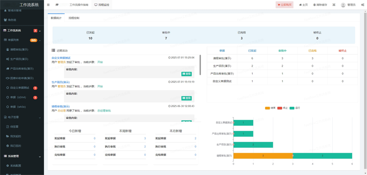Toggle the green 进行 legend item
The image size is (367, 175).
tap(295, 108)
